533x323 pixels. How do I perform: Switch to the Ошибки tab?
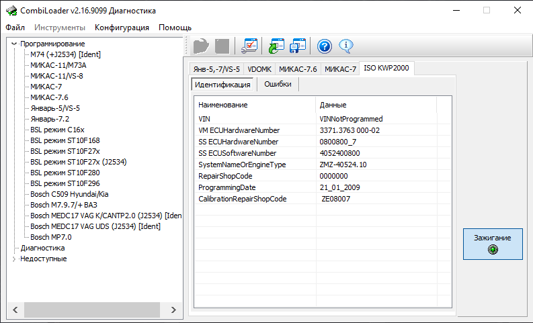click(278, 85)
